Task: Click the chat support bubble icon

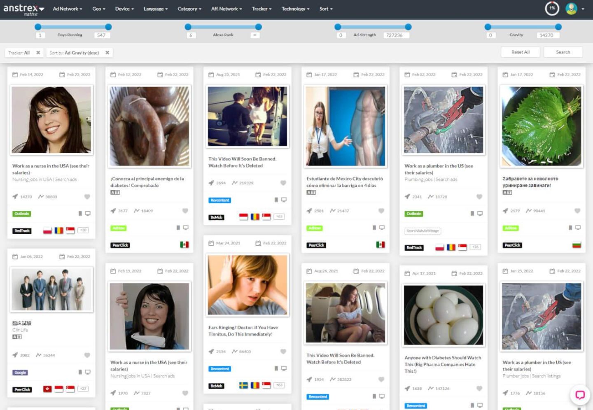Action: (x=580, y=395)
